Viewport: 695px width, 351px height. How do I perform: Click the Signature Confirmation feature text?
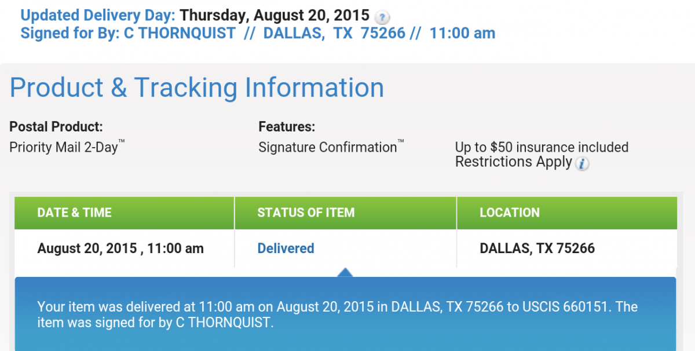(x=331, y=147)
